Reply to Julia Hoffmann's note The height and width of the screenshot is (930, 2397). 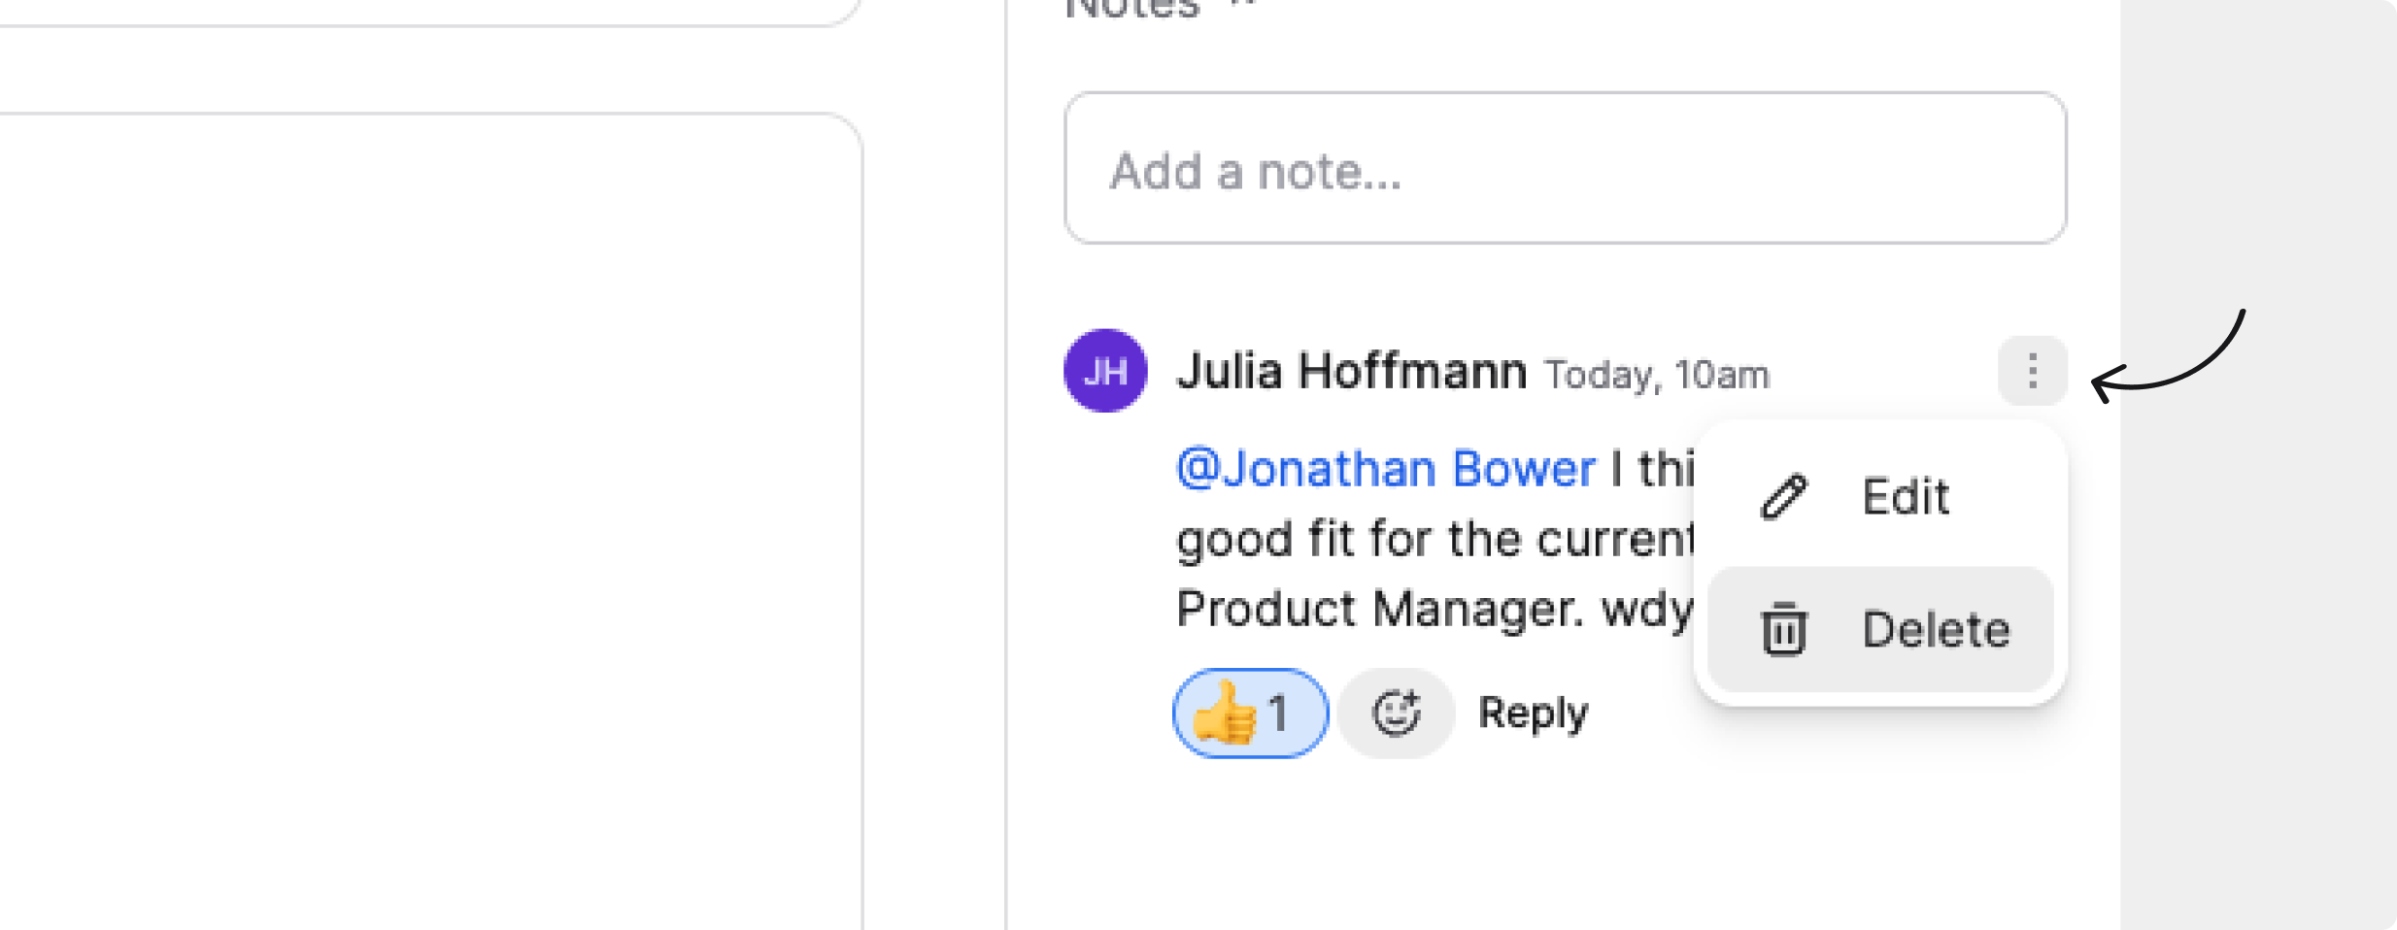pos(1533,714)
